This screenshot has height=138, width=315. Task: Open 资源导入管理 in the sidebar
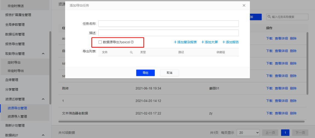[x=17, y=116]
